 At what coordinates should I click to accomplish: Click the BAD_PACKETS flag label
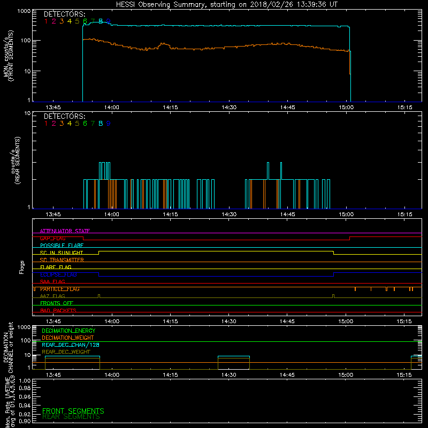tap(58, 311)
